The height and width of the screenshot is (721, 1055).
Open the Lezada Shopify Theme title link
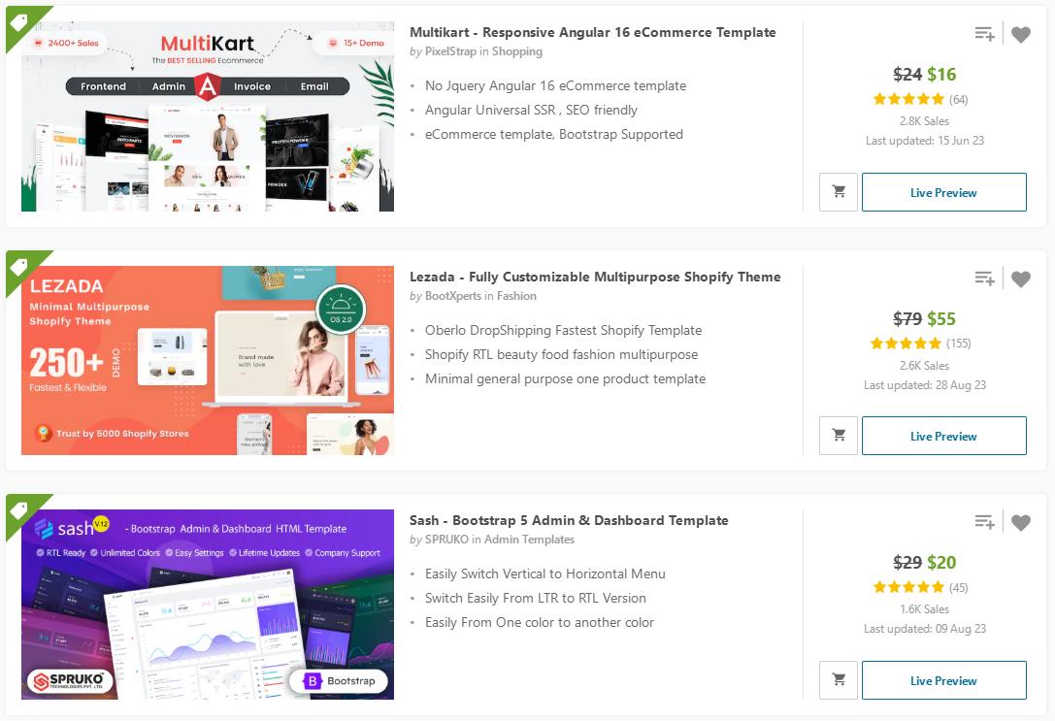tap(595, 277)
